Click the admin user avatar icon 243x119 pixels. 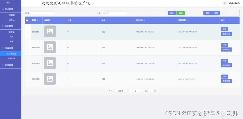(225, 3)
